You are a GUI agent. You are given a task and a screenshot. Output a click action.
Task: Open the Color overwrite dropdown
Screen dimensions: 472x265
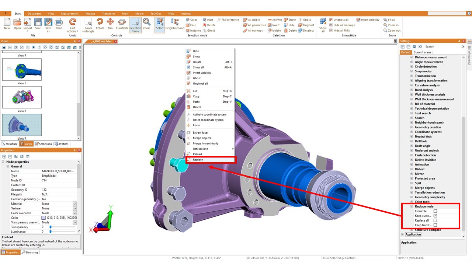point(74,213)
